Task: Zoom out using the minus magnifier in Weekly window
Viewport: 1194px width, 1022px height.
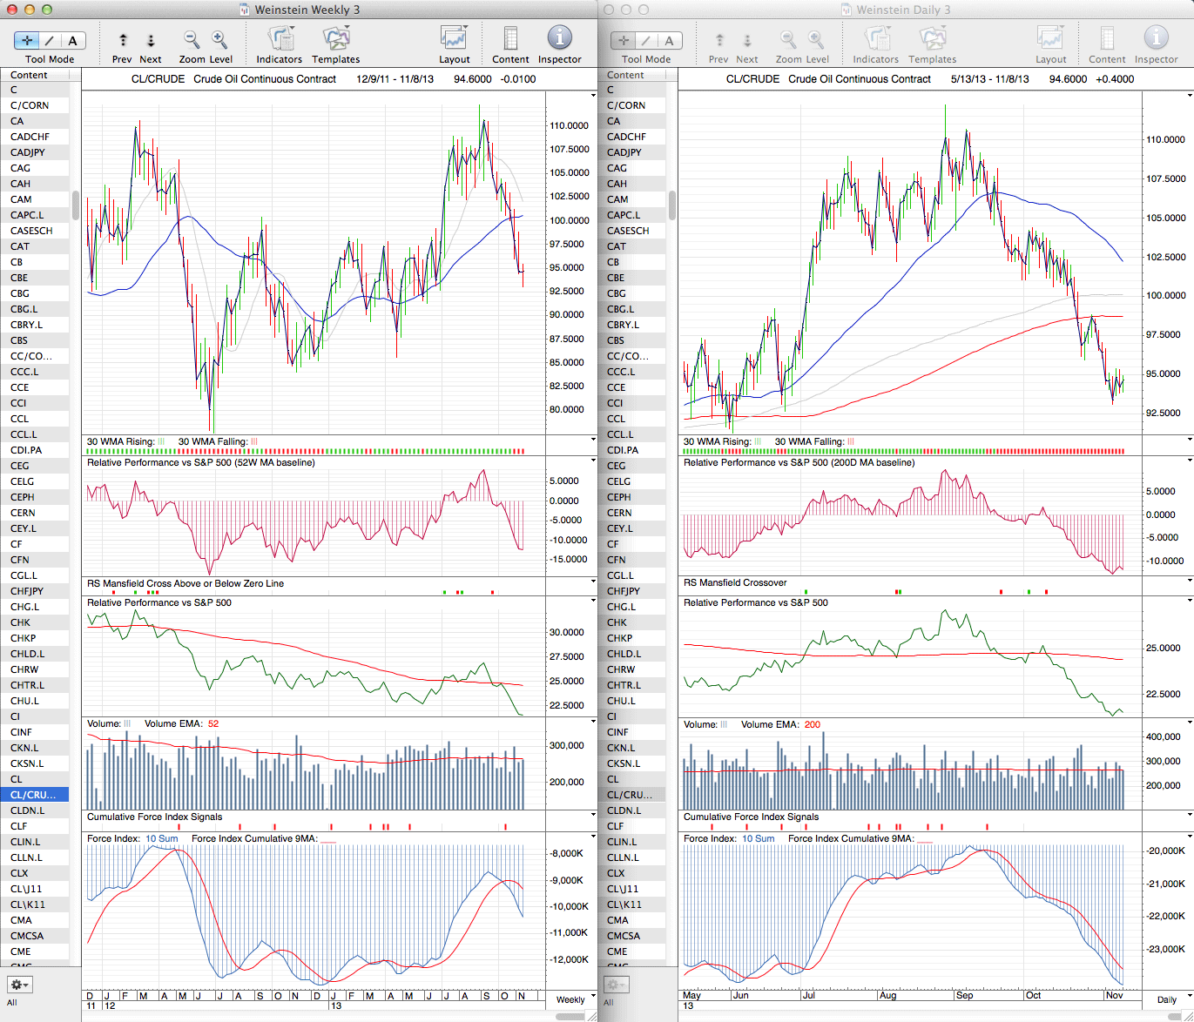Action: [192, 39]
